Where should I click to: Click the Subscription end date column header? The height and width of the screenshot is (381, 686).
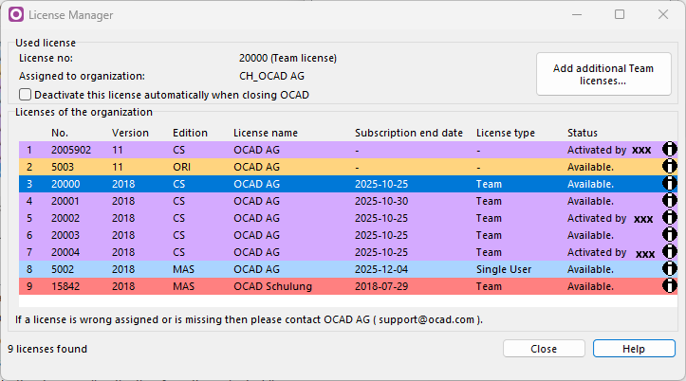(409, 133)
